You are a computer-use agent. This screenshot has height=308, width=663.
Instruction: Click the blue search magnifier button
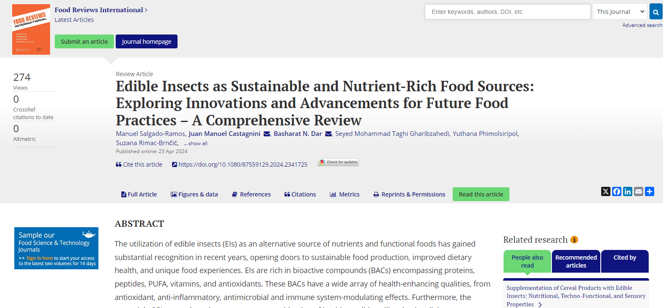point(656,12)
